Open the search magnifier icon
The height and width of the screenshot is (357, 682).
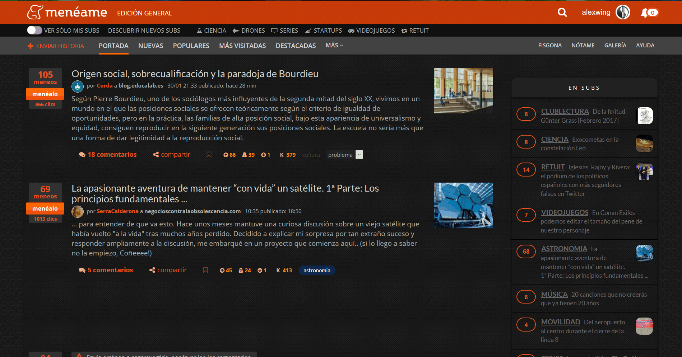click(x=562, y=13)
